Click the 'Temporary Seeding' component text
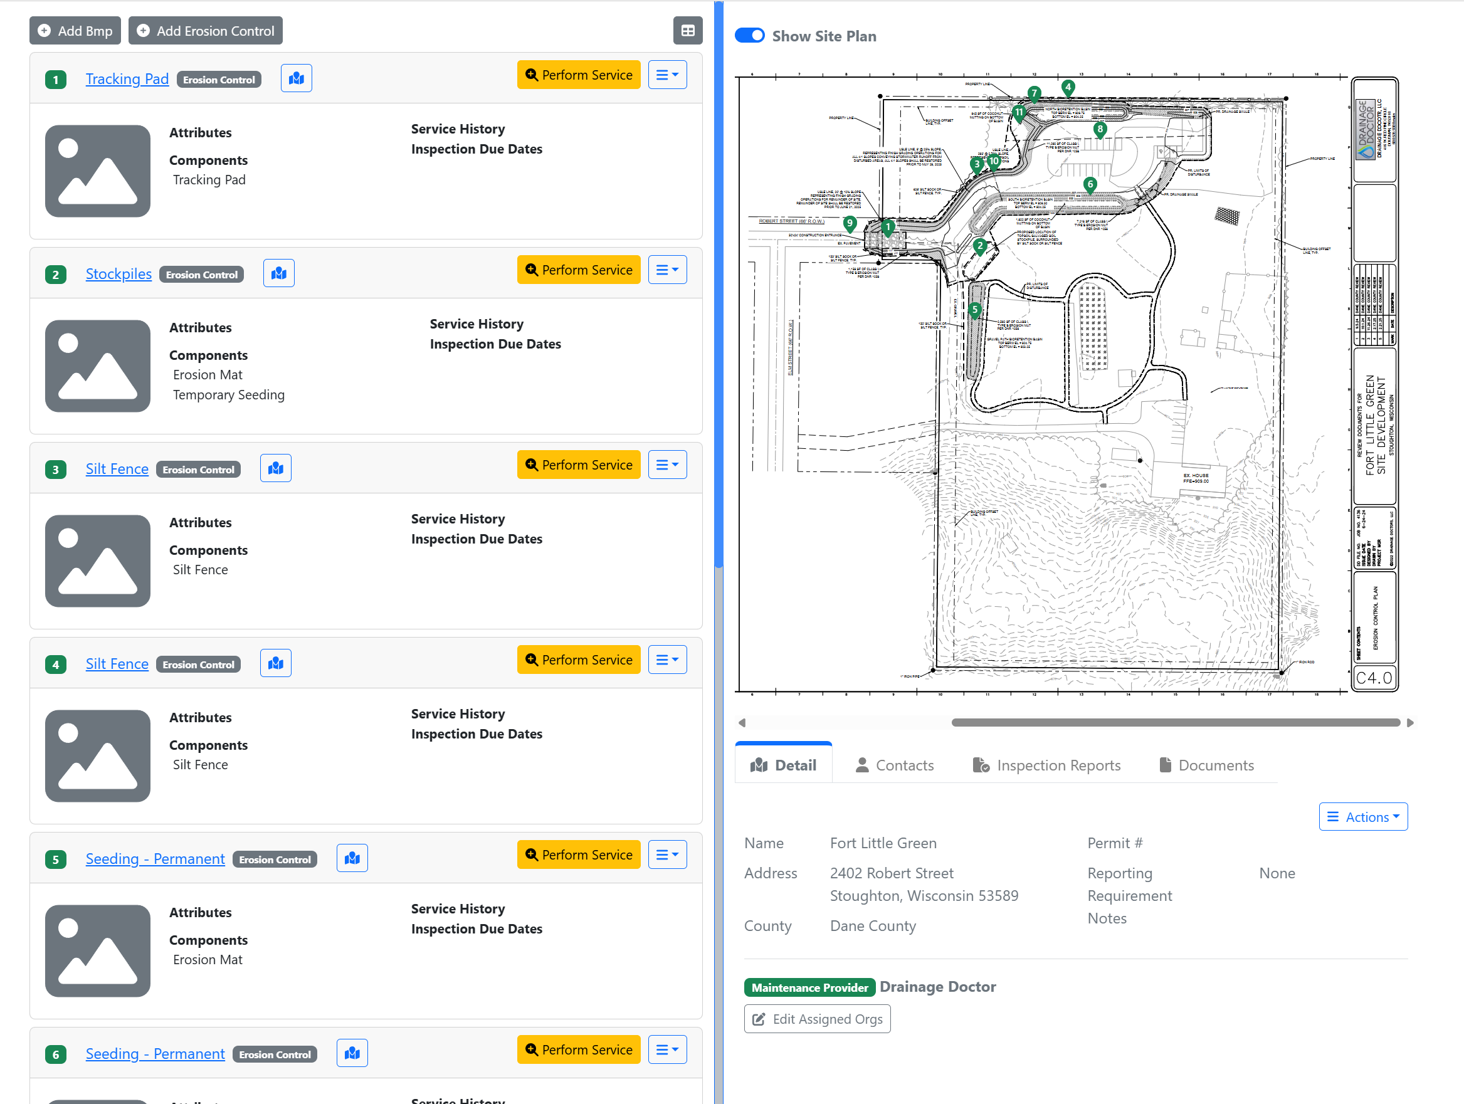The width and height of the screenshot is (1464, 1104). [x=228, y=395]
